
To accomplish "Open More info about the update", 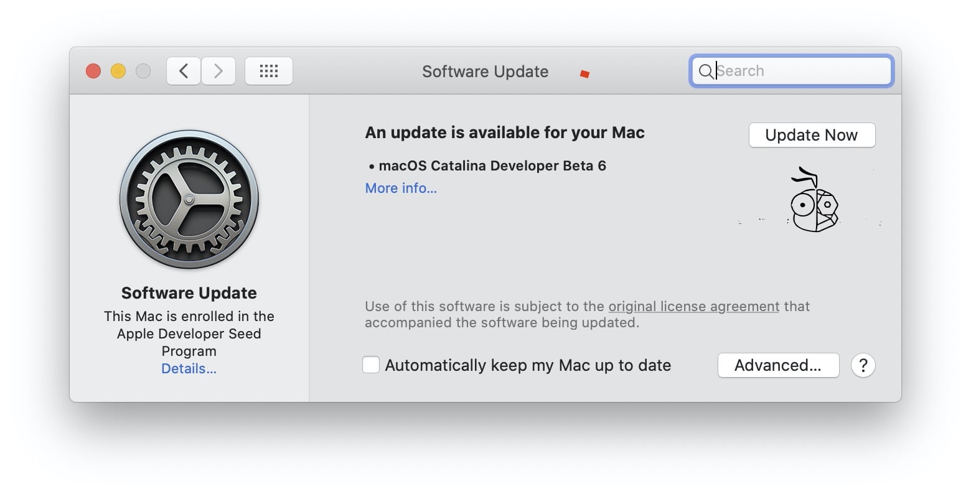I will (400, 188).
